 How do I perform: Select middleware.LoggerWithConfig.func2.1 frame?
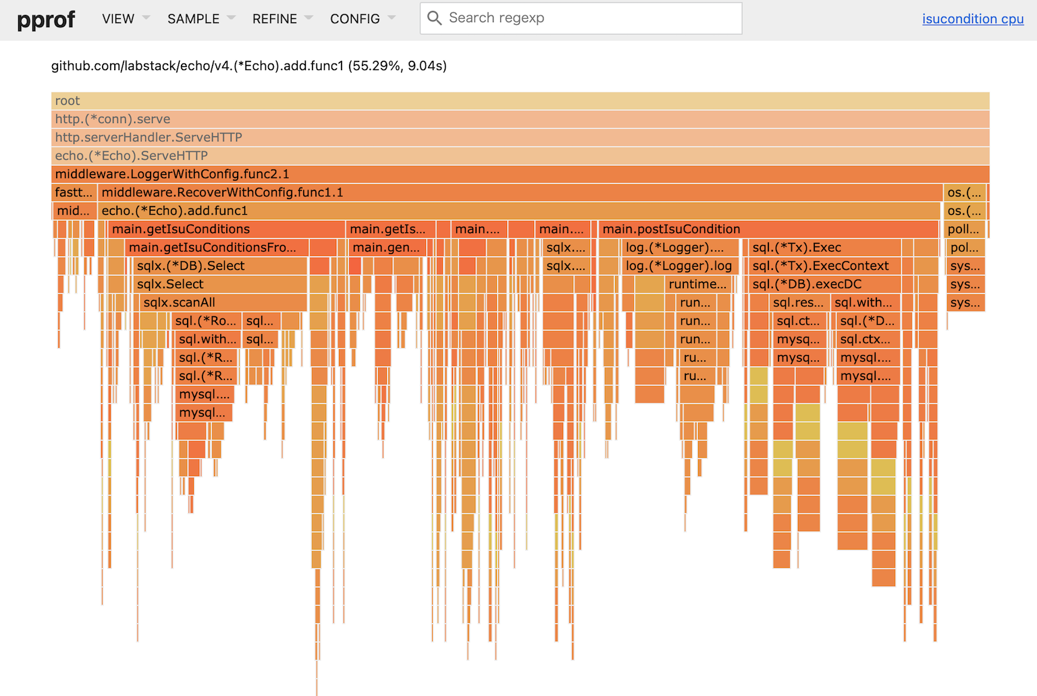tap(520, 174)
